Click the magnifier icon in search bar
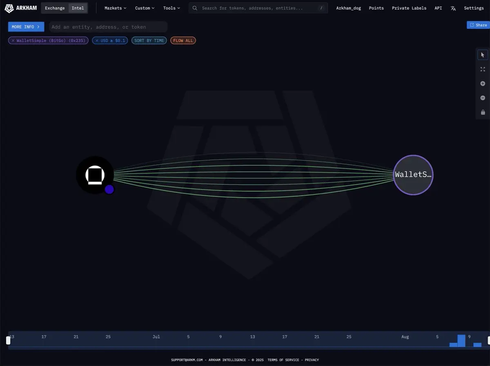This screenshot has width=490, height=366. click(x=195, y=8)
